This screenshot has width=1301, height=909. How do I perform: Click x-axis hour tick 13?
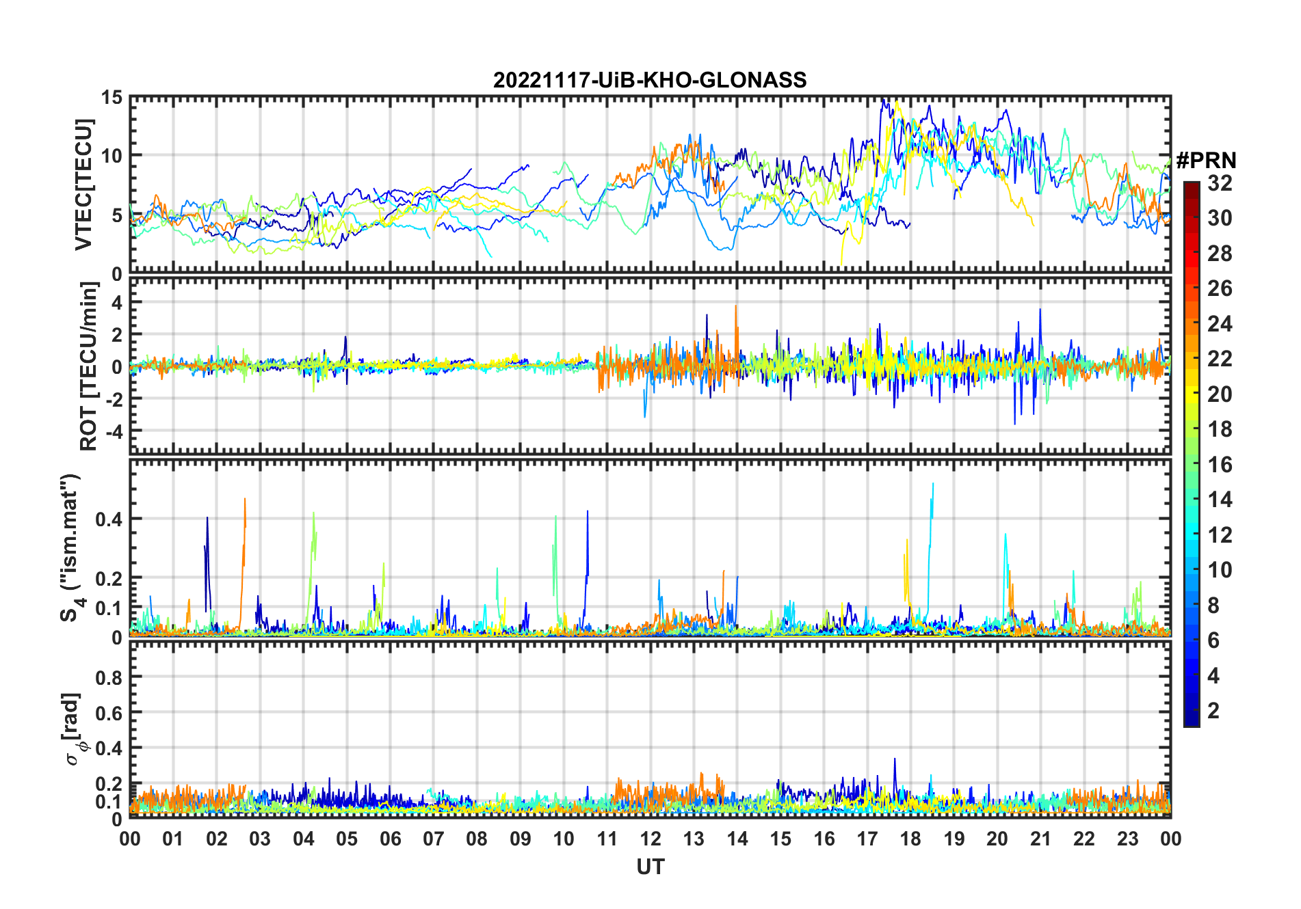(x=694, y=839)
